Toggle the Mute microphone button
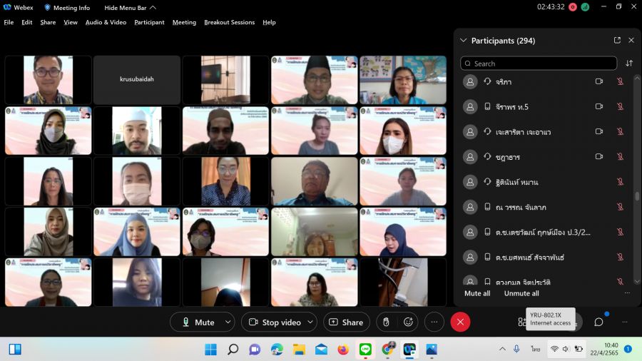Screen dimensions: 642x361 tap(198, 322)
